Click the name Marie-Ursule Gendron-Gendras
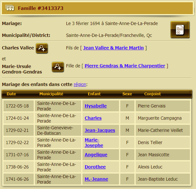This screenshot has width=196, height=189. tap(22, 69)
